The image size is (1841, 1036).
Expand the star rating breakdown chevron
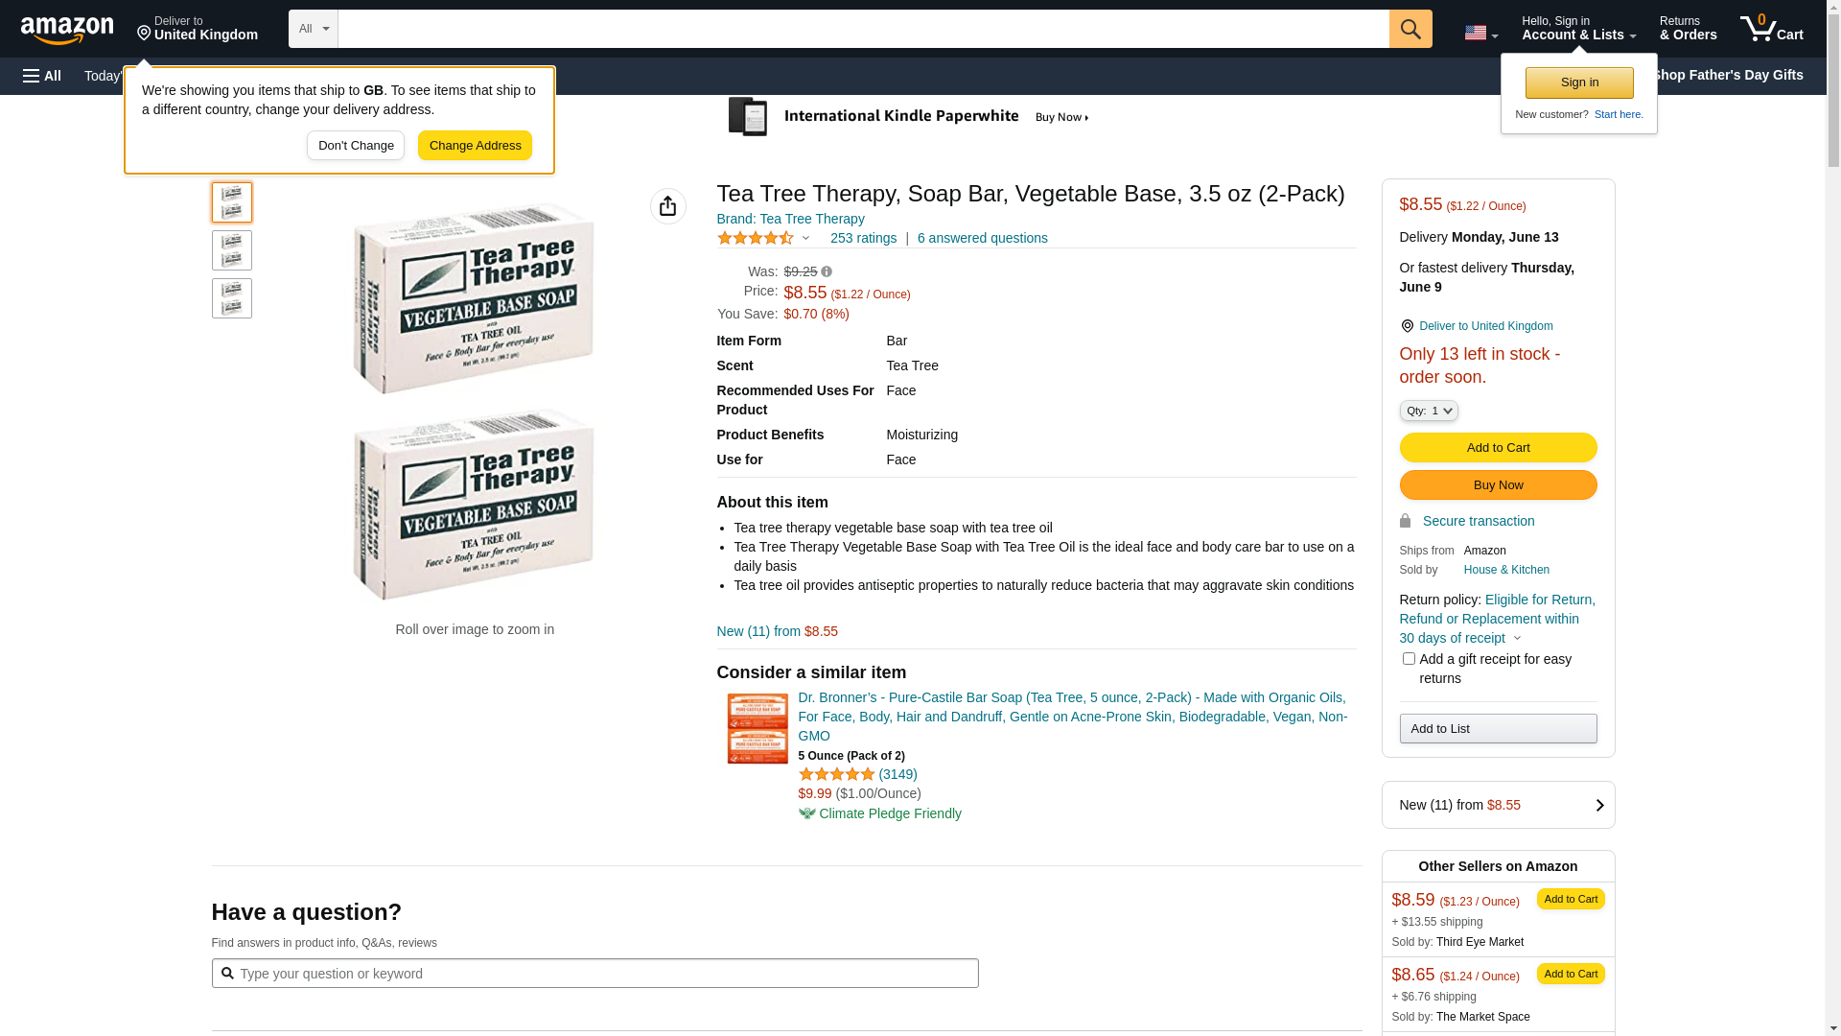[805, 238]
